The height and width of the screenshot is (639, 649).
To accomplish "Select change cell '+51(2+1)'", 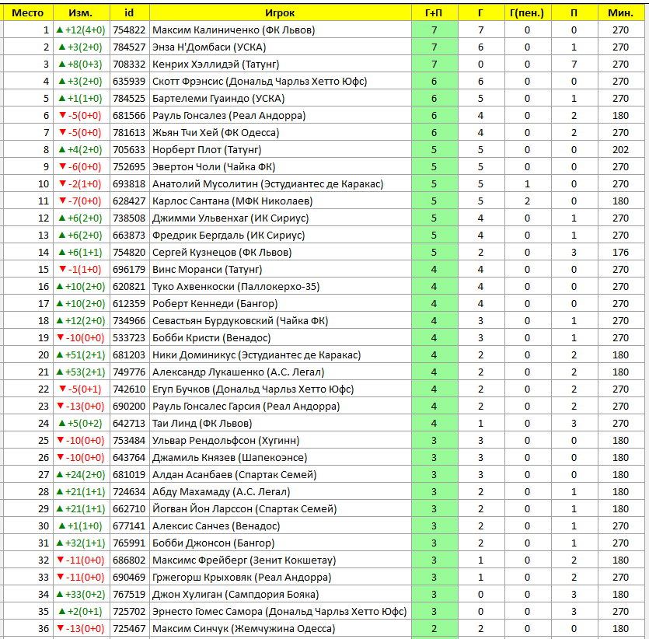I will [x=81, y=355].
